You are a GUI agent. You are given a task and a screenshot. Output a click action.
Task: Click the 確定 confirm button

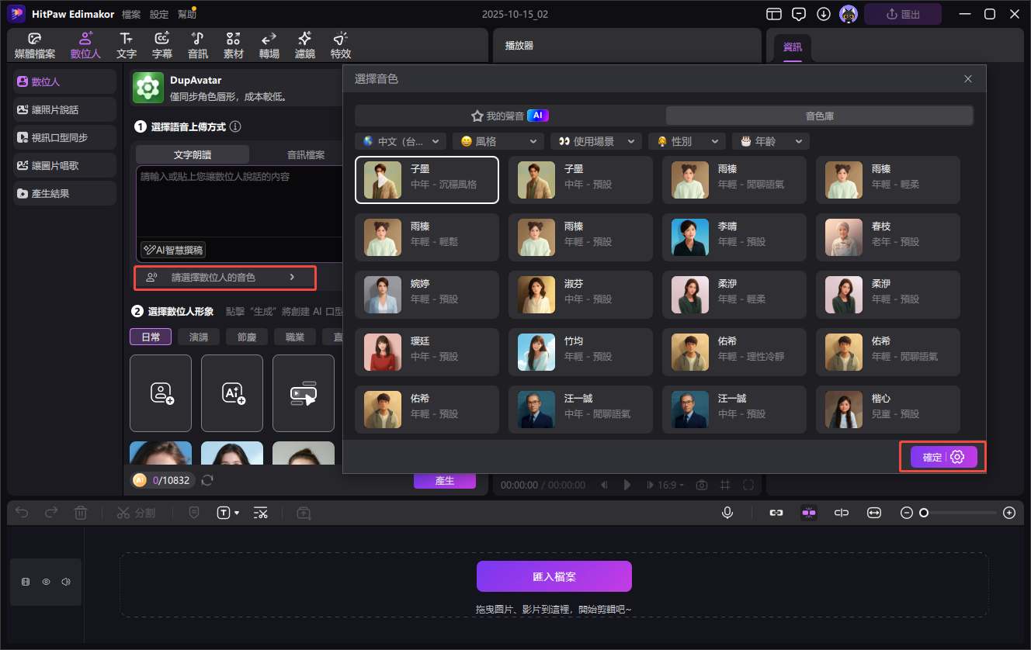coord(932,458)
